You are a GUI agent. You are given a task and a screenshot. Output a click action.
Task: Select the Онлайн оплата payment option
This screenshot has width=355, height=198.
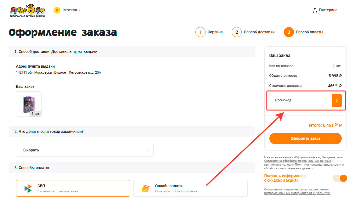point(190,188)
